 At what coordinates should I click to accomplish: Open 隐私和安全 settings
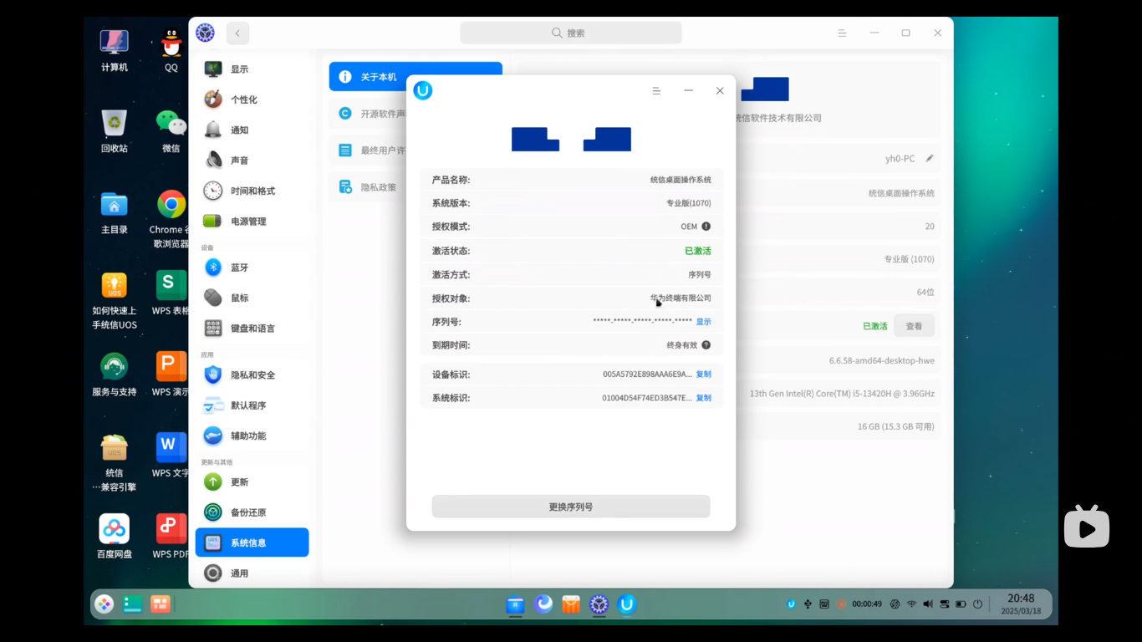[252, 375]
